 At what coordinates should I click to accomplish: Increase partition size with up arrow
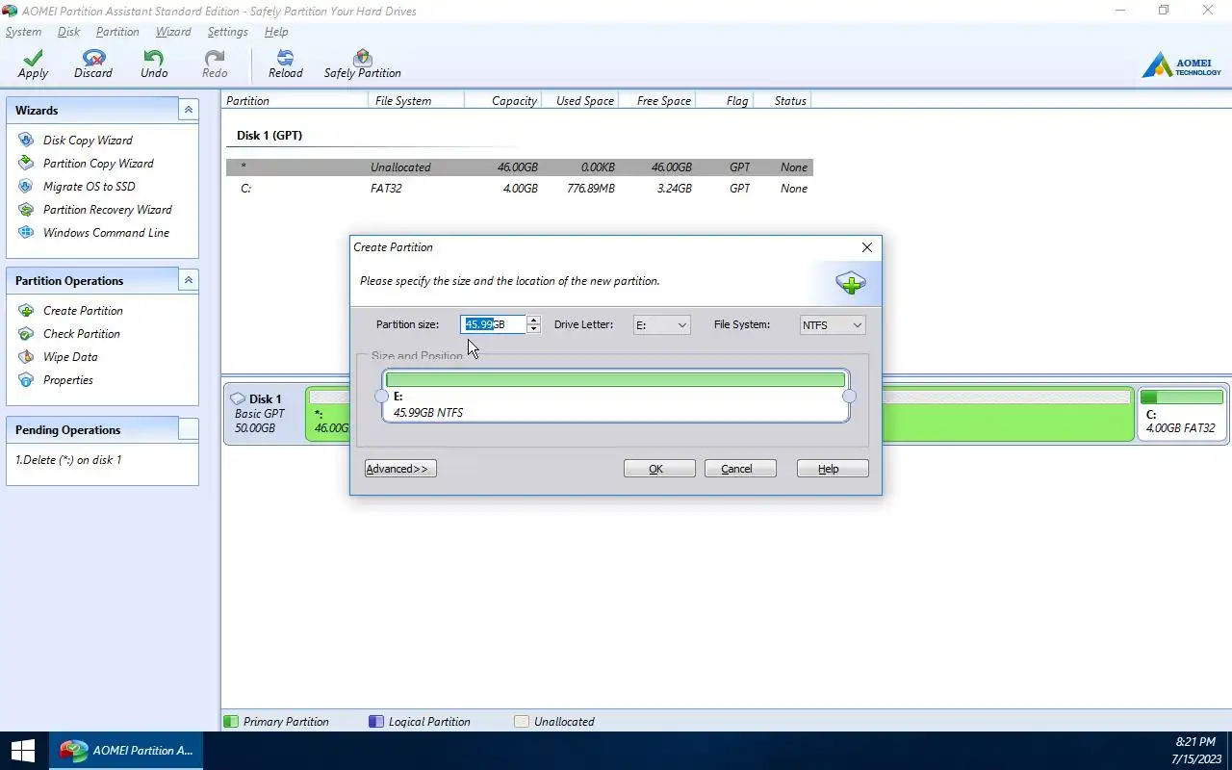pos(533,321)
